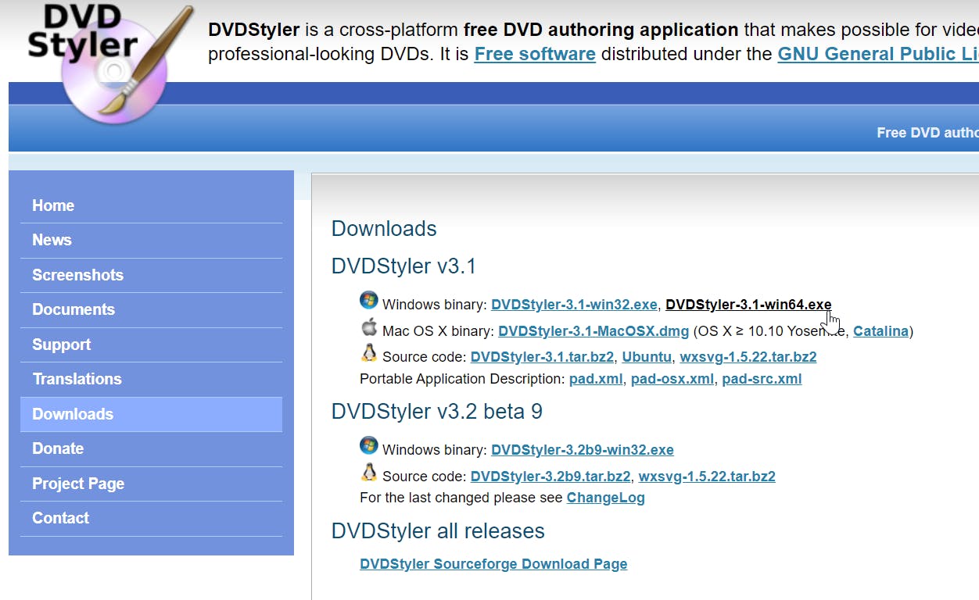Download DVDStyler-3.1-MacOSX.dmg
979x600 pixels.
pyautogui.click(x=593, y=331)
